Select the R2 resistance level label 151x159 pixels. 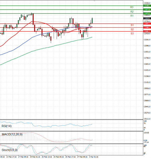(x=132, y=12)
